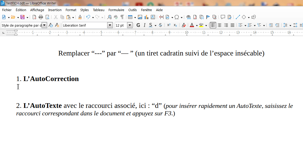The width and height of the screenshot is (303, 152).
Task: Export the document directly as PDF
Action: coord(34,17)
